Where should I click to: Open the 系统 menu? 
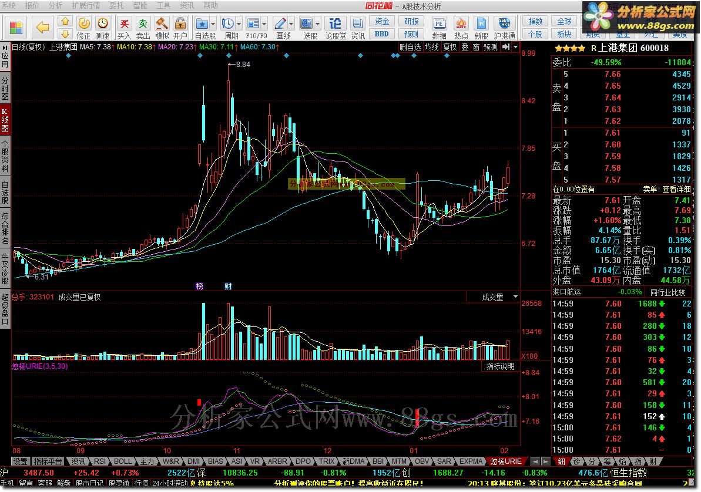[x=8, y=5]
